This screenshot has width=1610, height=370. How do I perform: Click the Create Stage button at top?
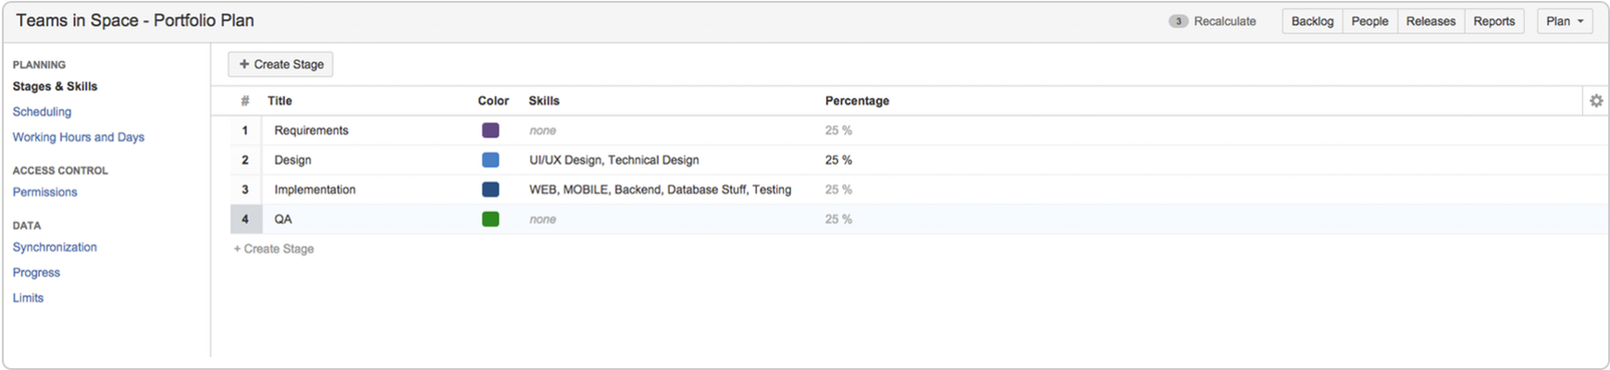pos(280,64)
